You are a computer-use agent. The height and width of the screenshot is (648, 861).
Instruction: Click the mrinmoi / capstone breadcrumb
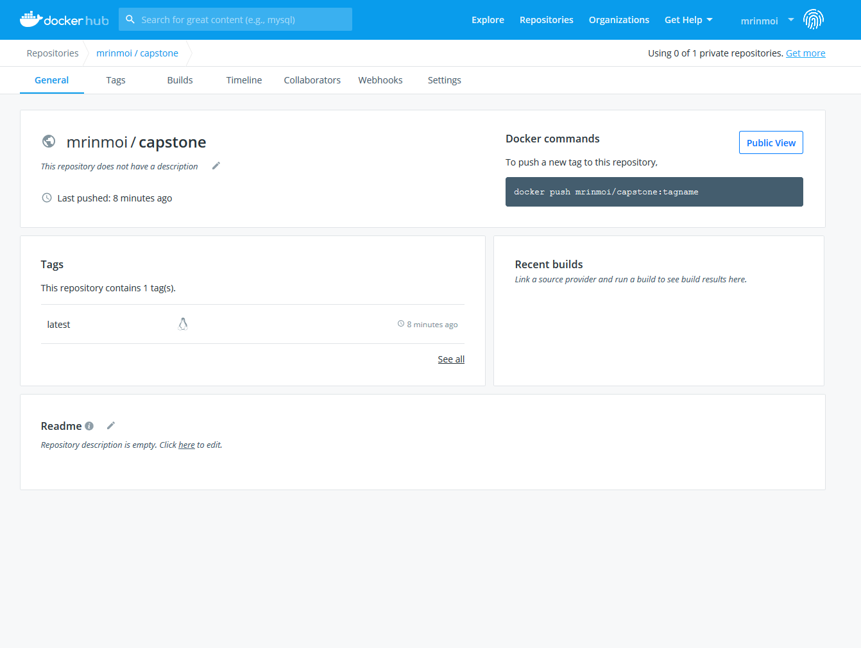(137, 53)
